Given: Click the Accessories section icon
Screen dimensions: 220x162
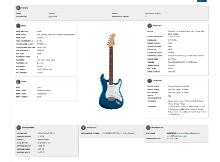Looking at the screenshot, I should (x=84, y=128).
